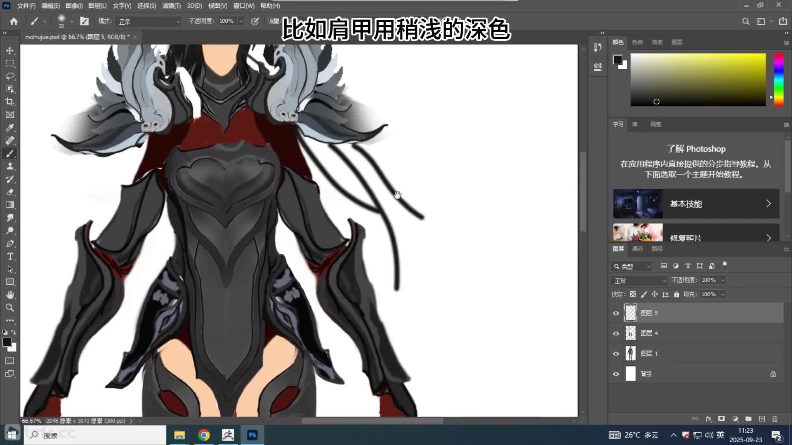Viewport: 792px width, 445px height.
Task: Open the brush blend mode dropdown 正常
Action: point(148,21)
